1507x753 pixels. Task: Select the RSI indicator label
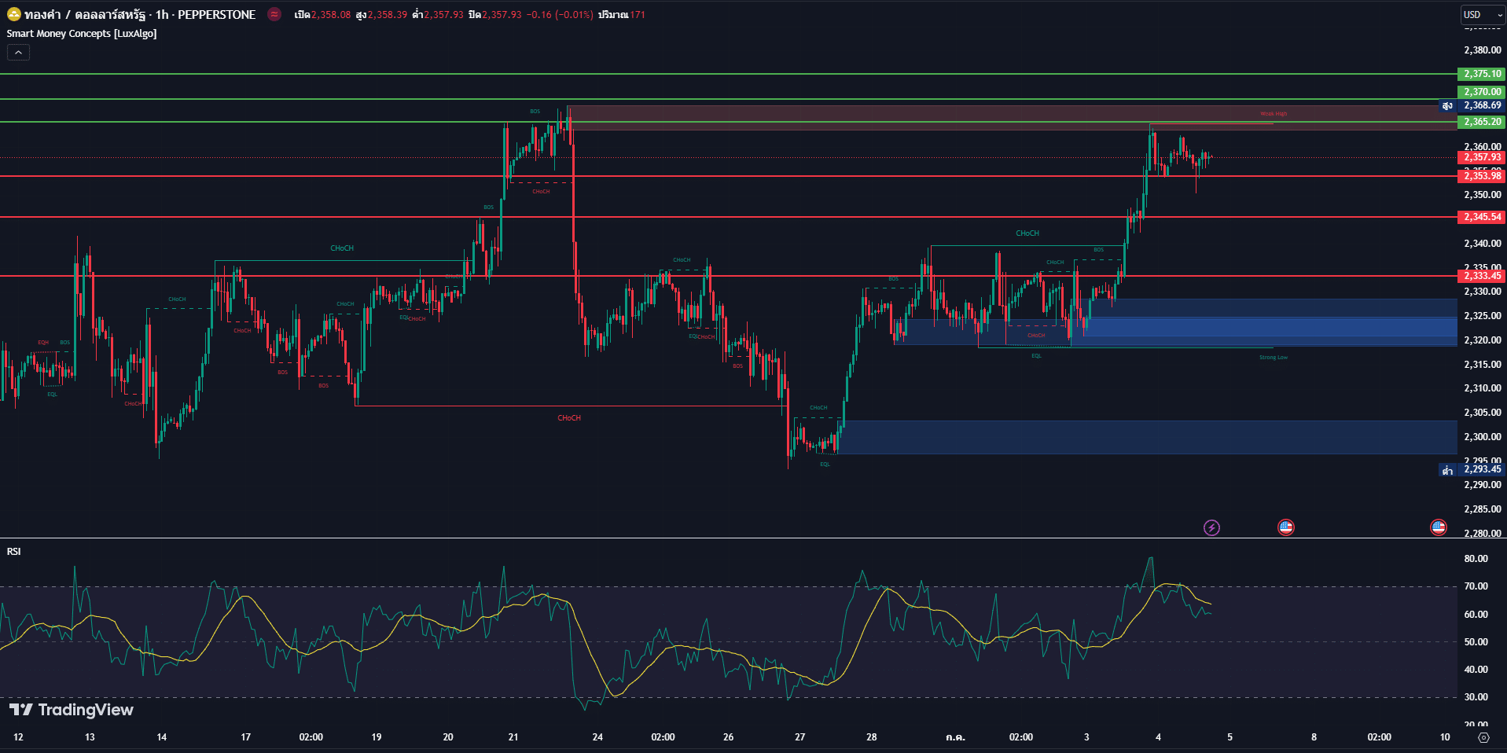[14, 551]
